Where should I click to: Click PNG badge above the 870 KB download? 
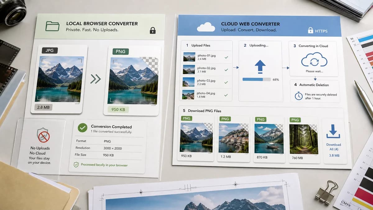[x=260, y=119]
